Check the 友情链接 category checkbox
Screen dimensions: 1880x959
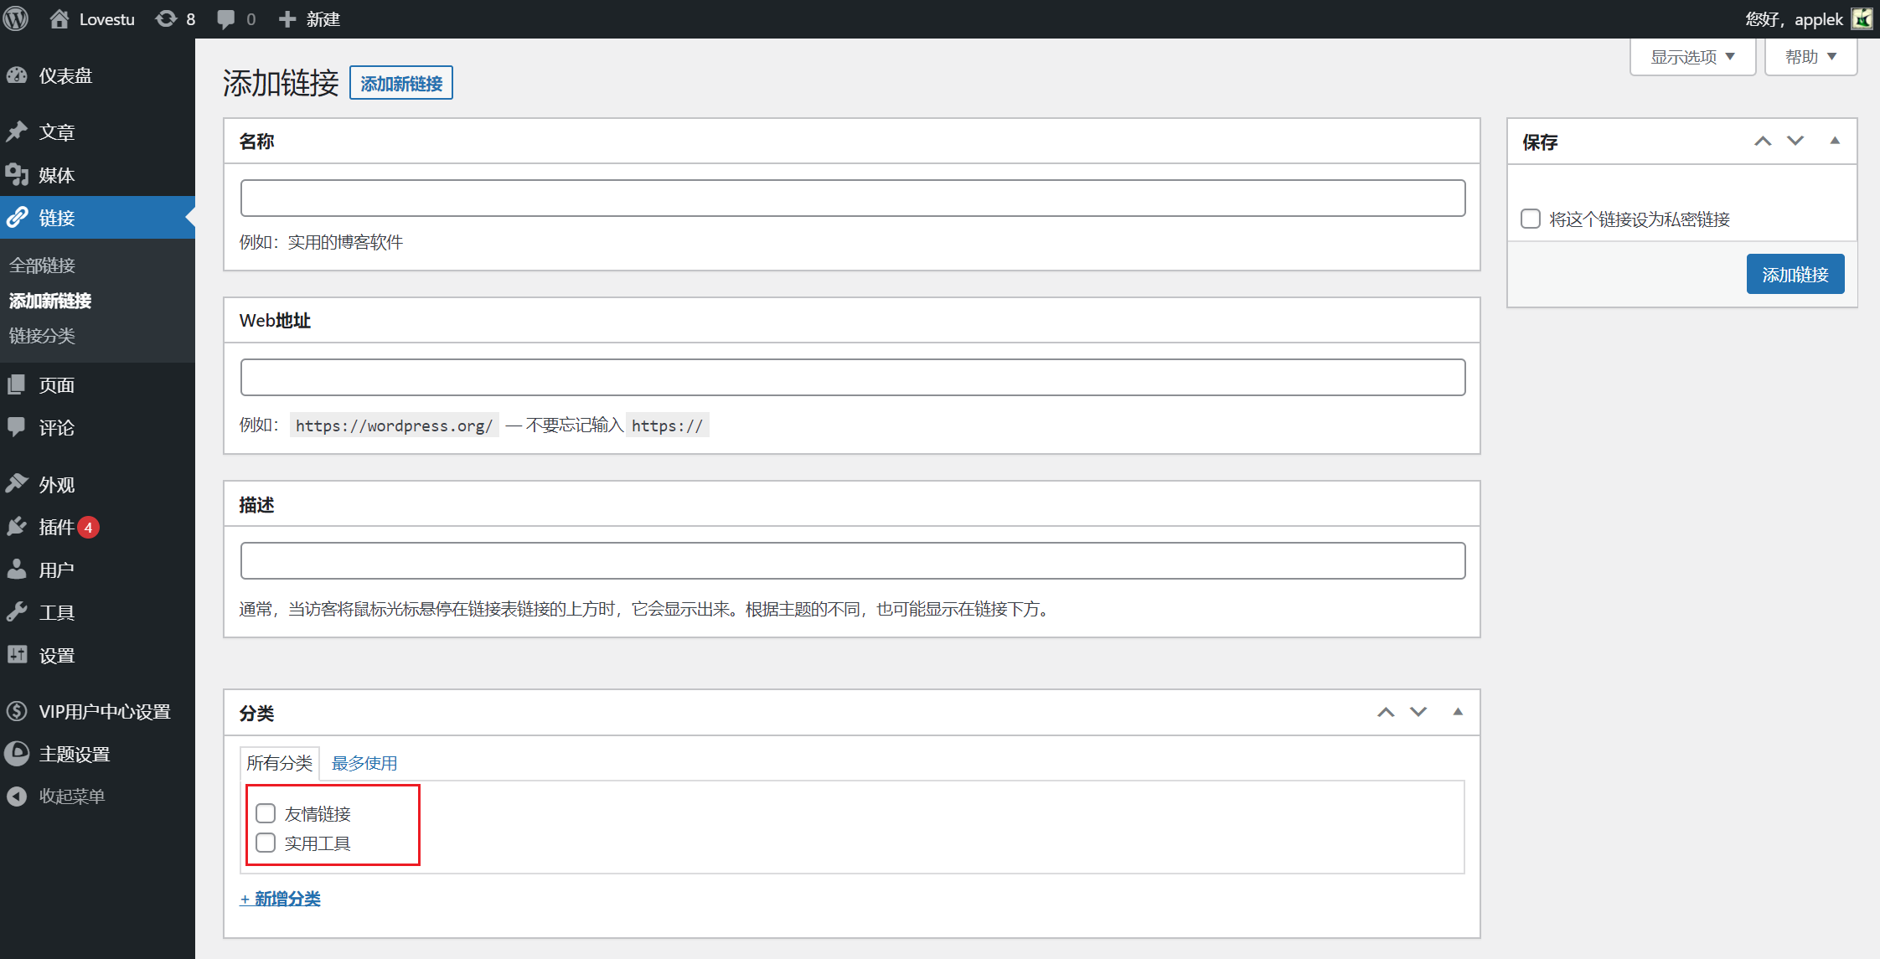tap(266, 813)
